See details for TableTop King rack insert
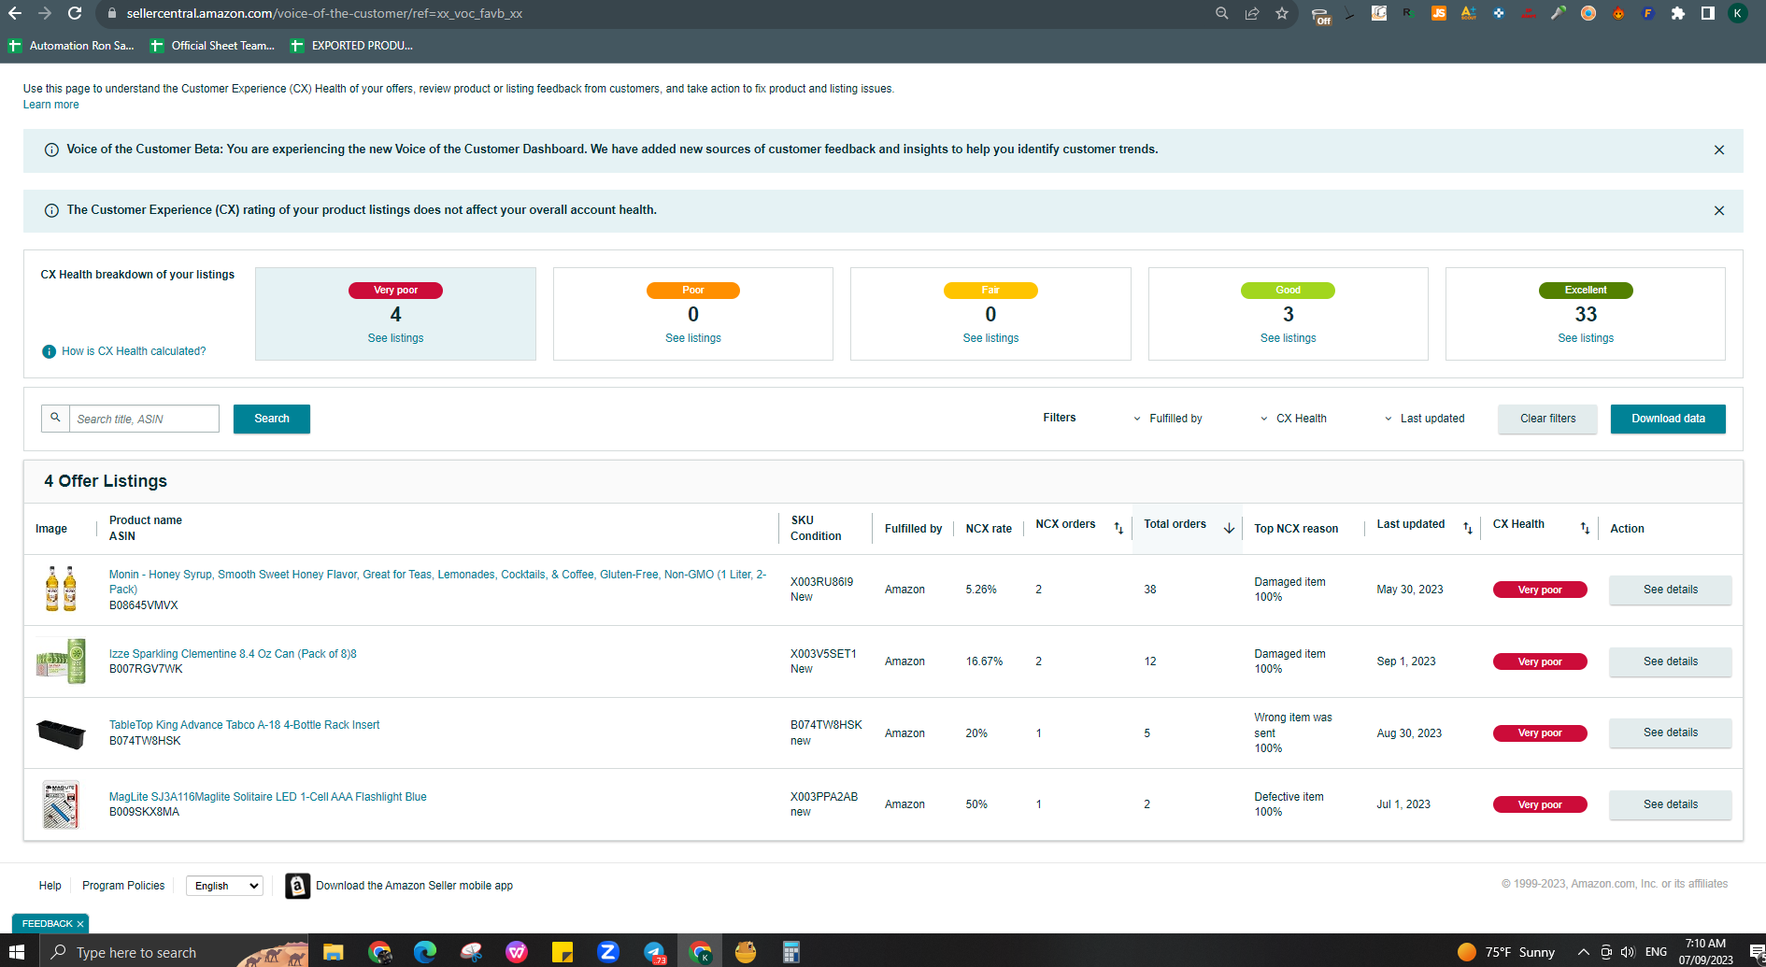 click(1671, 732)
